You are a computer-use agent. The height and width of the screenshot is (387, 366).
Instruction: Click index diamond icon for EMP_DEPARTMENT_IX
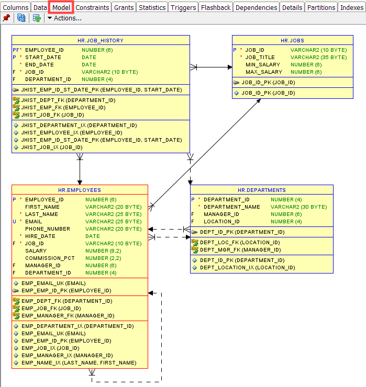(x=16, y=326)
